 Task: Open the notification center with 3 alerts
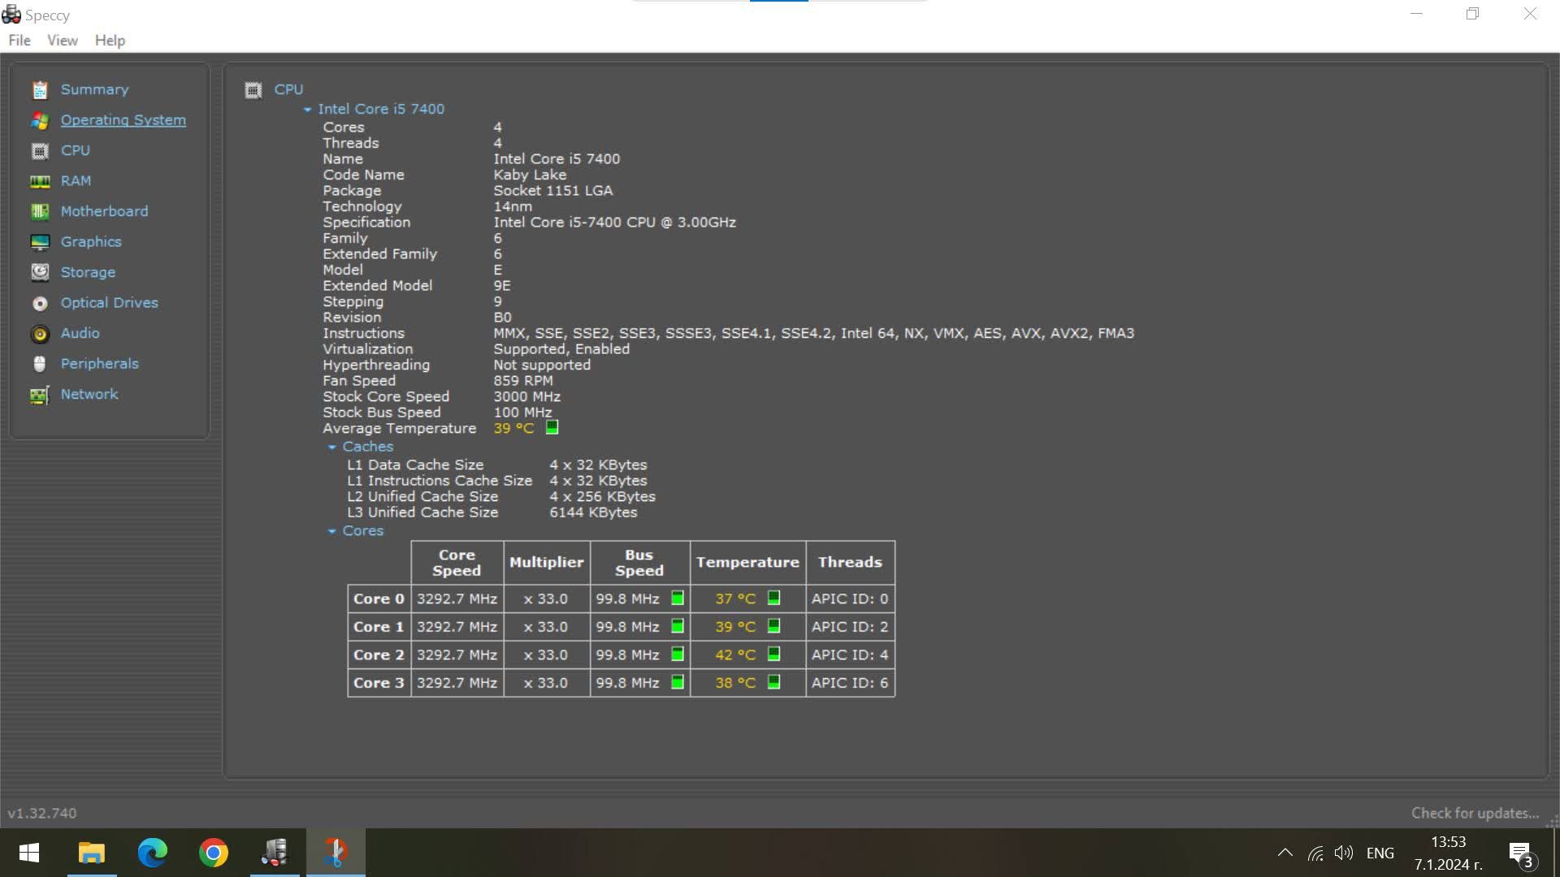(x=1522, y=854)
